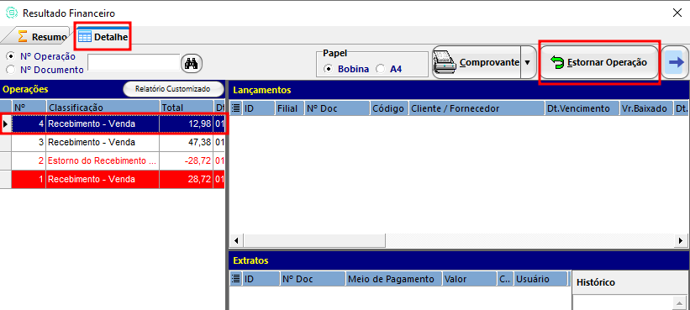Click the Extratos grid menu icon

coord(235,279)
